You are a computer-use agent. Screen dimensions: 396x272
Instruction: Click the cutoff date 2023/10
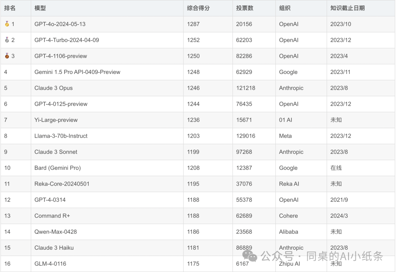click(x=341, y=24)
